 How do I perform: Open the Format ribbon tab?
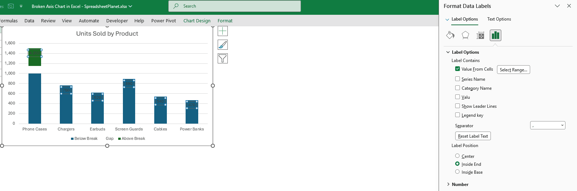[225, 21]
